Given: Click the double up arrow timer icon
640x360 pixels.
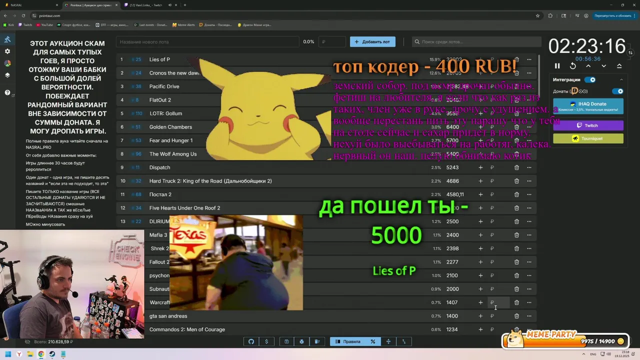Looking at the screenshot, I should (x=619, y=66).
